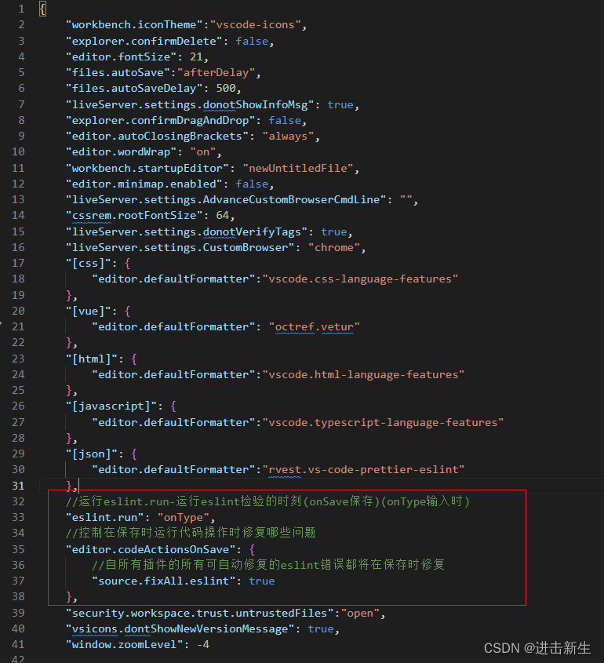Select the true value of source.fixAll.eslint
The height and width of the screenshot is (663, 604).
coord(262,581)
